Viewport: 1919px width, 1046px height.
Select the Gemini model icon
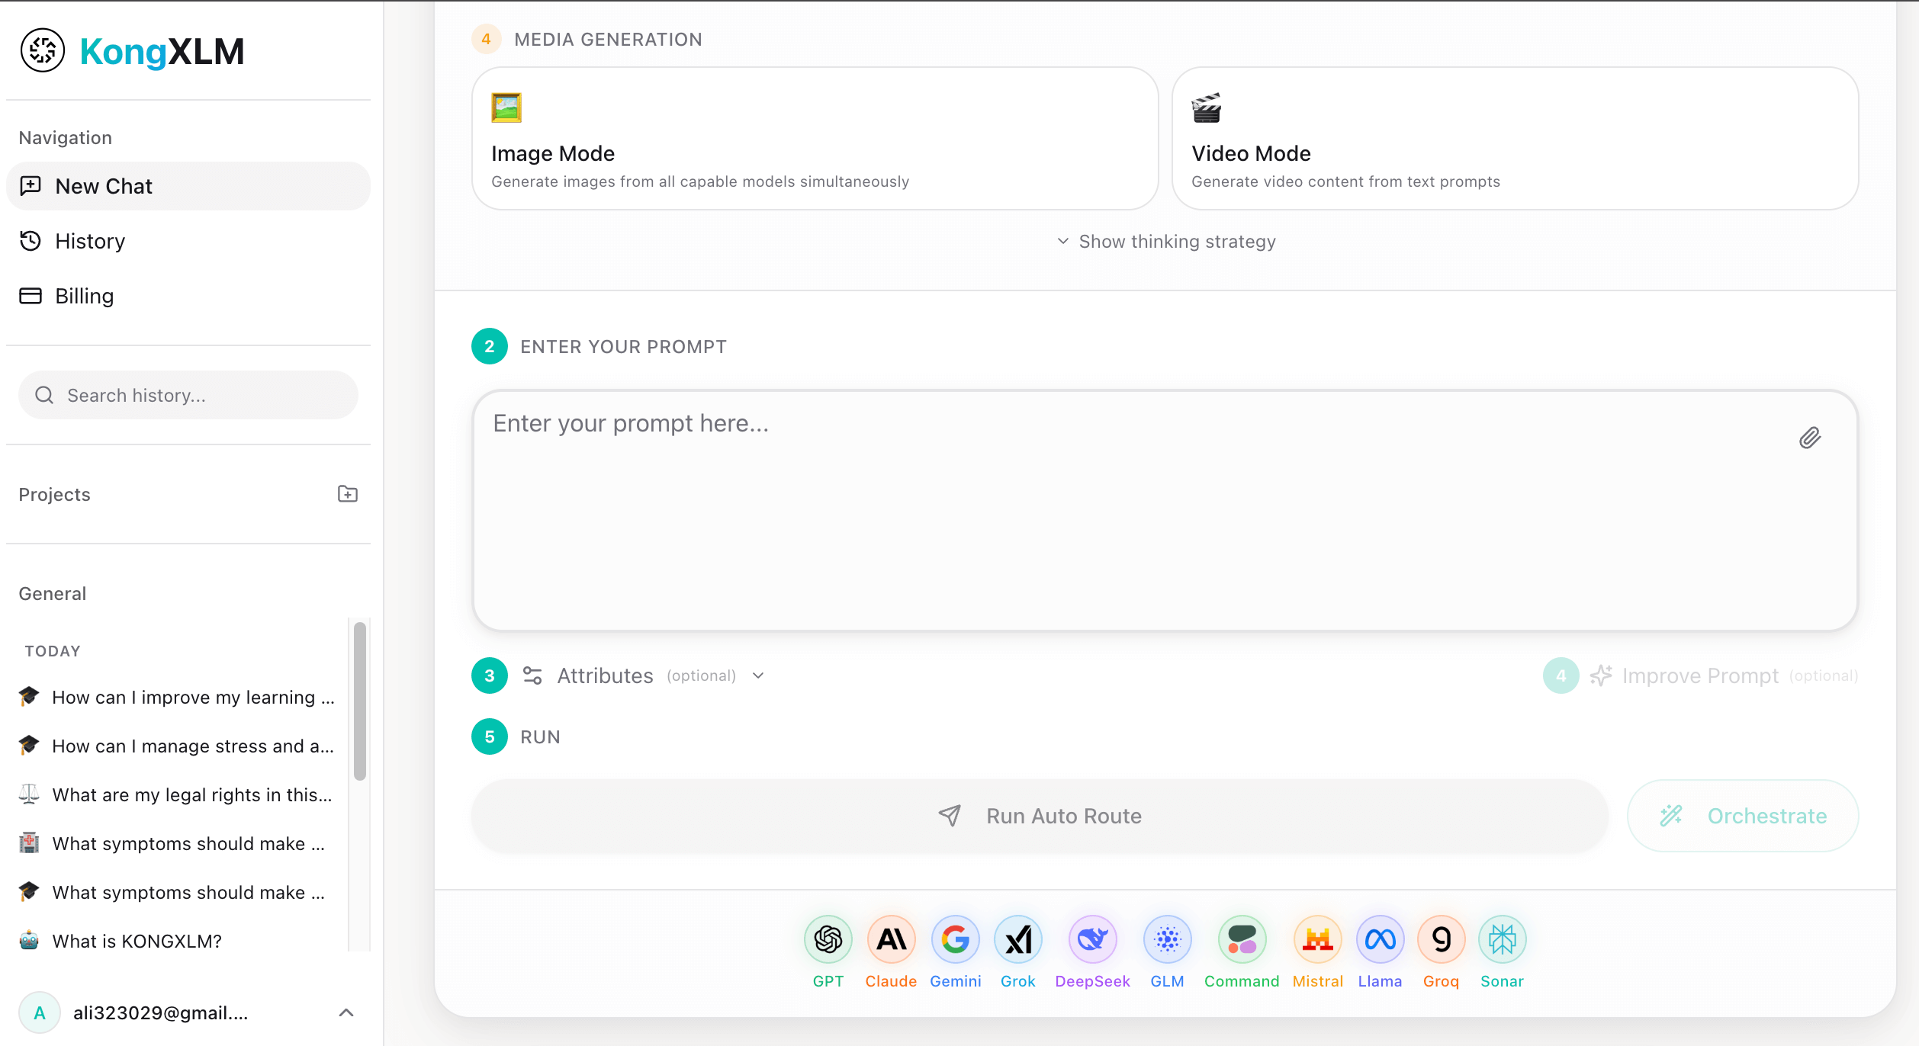pos(955,939)
